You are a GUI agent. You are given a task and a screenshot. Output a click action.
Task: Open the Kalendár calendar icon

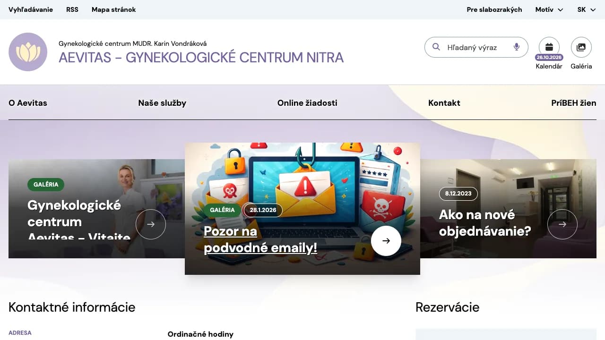[549, 47]
